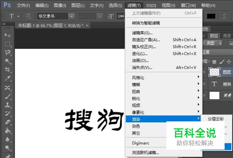Open the layer filter 类型 dropdown

click(x=213, y=43)
